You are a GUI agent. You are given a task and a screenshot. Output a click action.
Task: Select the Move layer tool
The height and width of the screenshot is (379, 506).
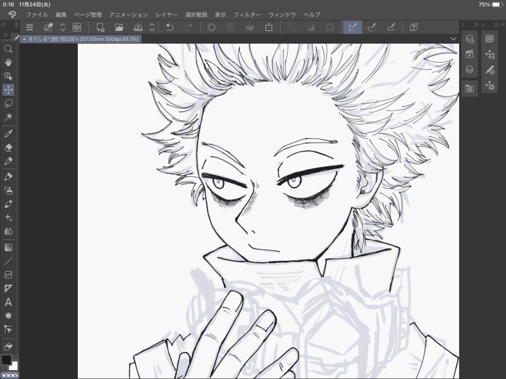[x=8, y=90]
